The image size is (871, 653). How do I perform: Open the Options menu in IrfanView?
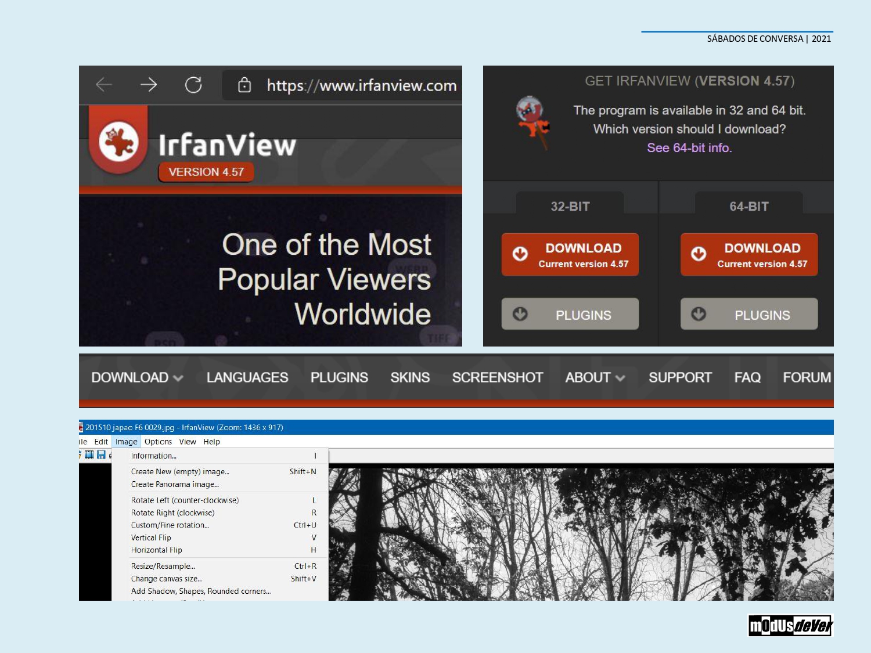point(158,442)
